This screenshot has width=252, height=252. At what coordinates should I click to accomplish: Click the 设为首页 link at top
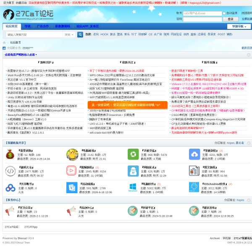click(9, 3)
